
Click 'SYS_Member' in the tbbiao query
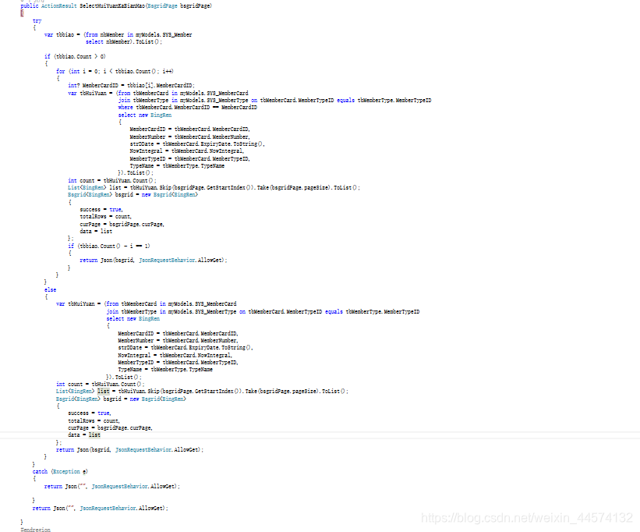(177, 34)
